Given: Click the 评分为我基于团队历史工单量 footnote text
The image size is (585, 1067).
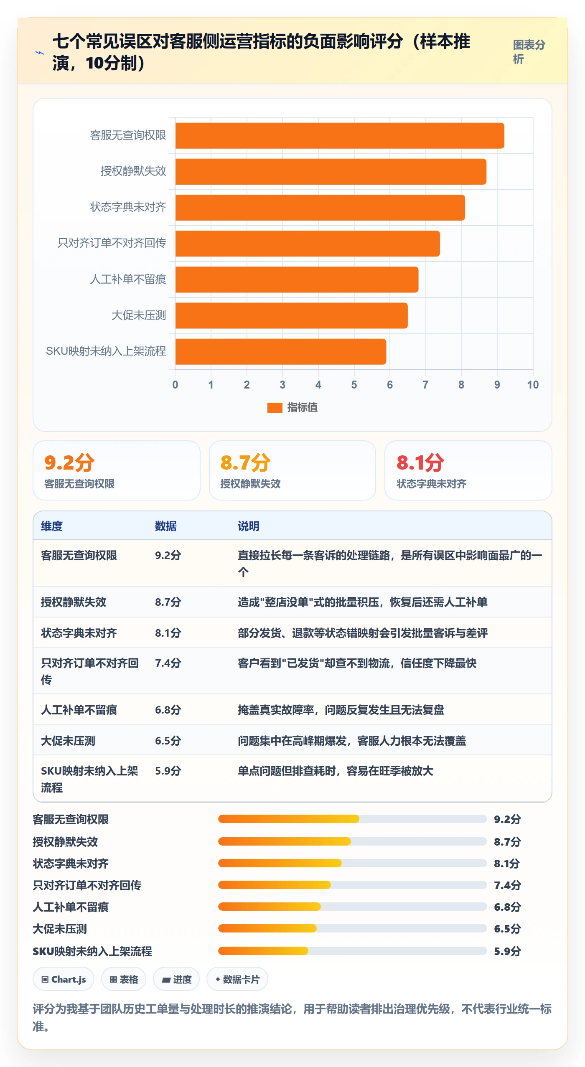Looking at the screenshot, I should pos(292,1018).
